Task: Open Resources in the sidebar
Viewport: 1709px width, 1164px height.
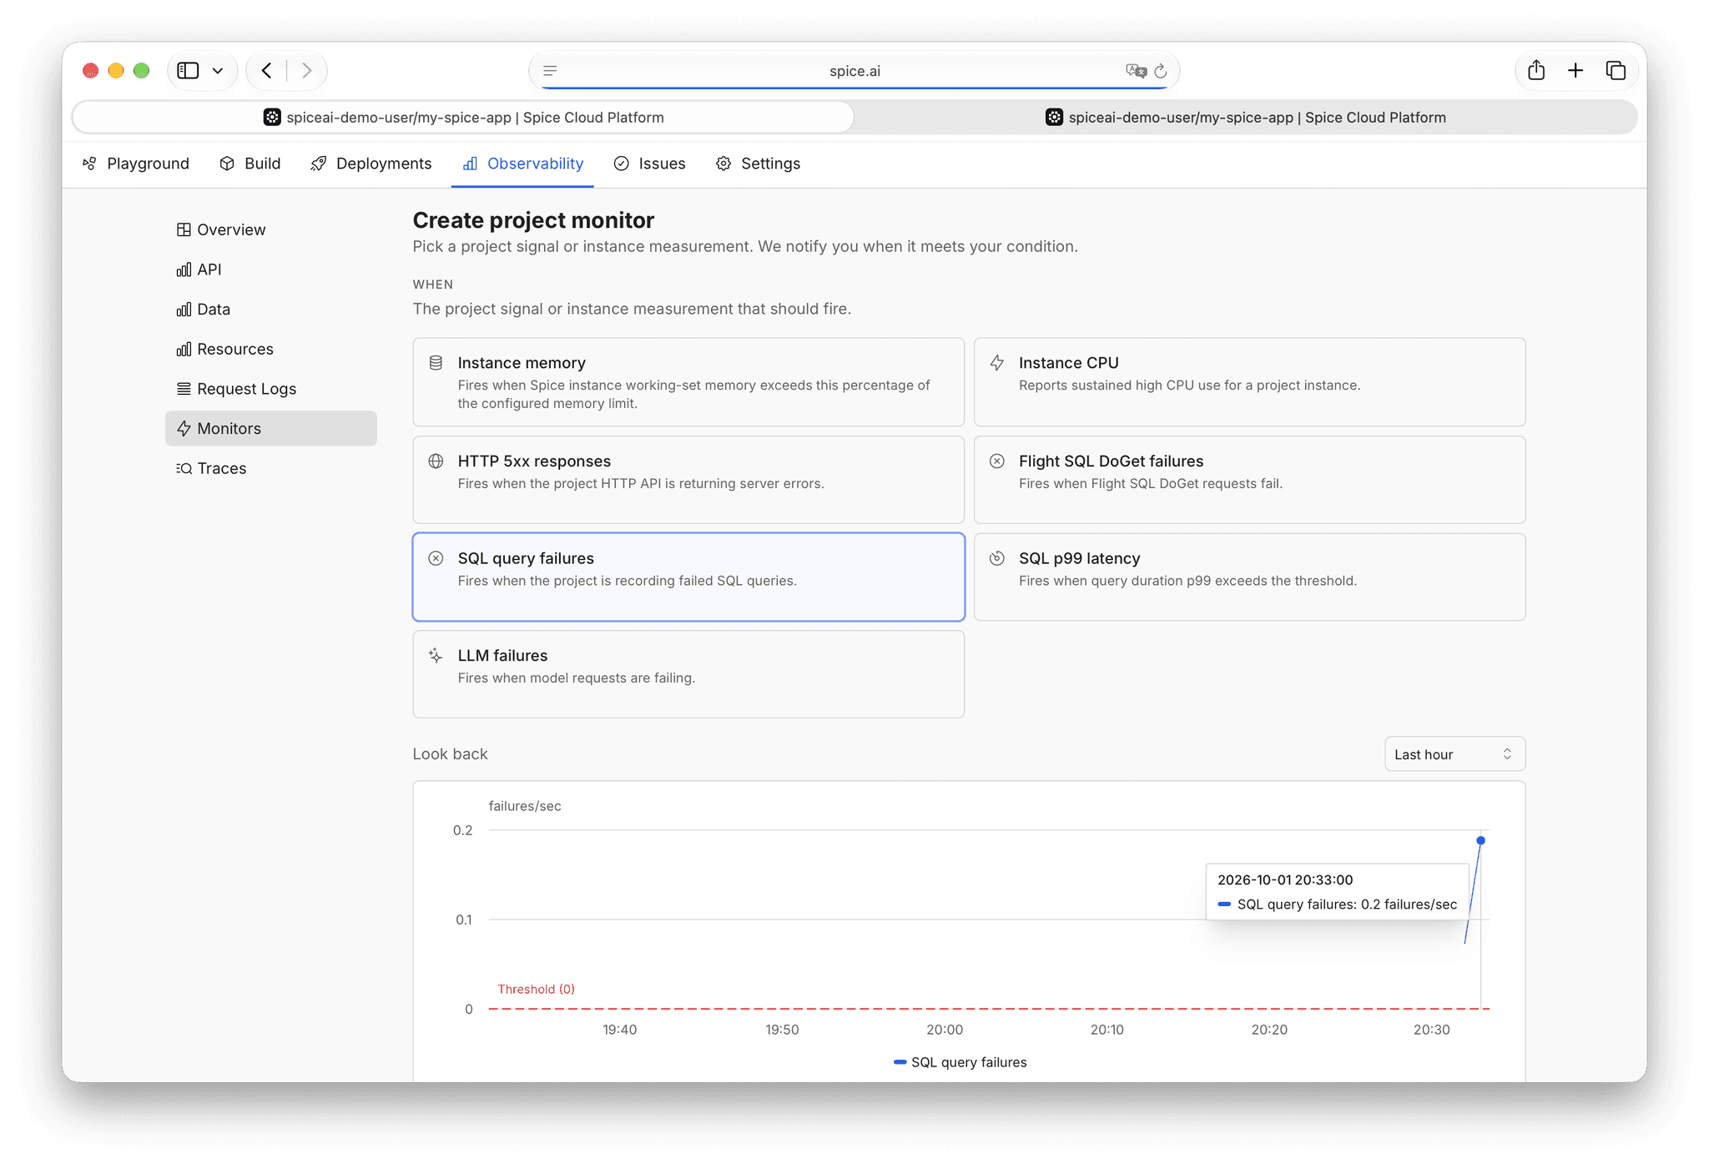Action: [x=271, y=349]
